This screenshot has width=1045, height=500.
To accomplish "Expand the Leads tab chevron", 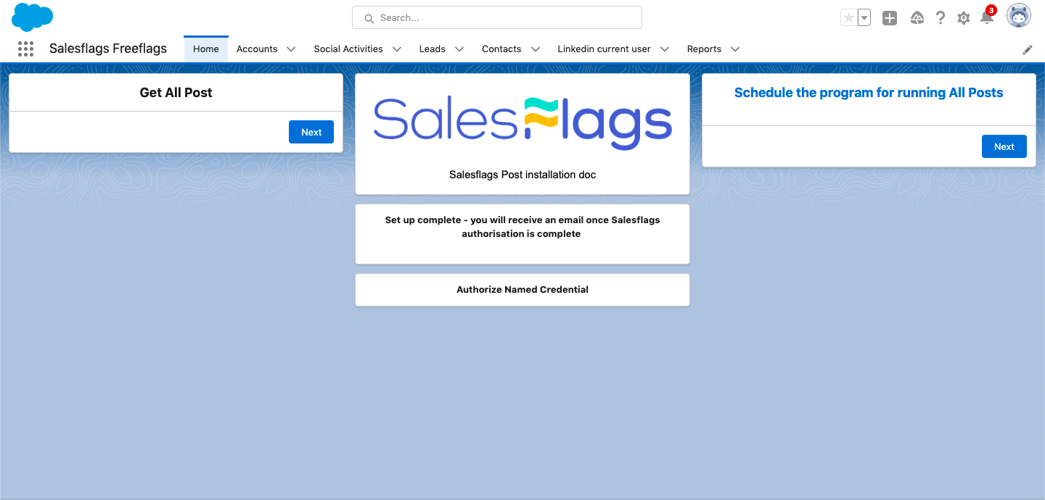I will coord(459,49).
